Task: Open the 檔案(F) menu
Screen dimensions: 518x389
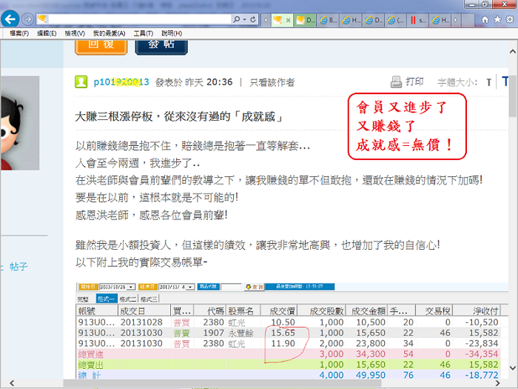Action: [x=18, y=33]
